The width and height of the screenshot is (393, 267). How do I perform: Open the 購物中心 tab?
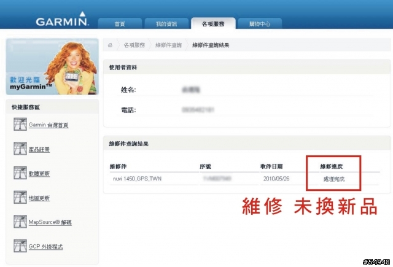coord(260,23)
